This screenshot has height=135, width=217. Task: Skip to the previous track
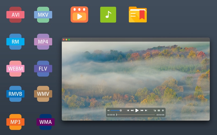[128, 110]
